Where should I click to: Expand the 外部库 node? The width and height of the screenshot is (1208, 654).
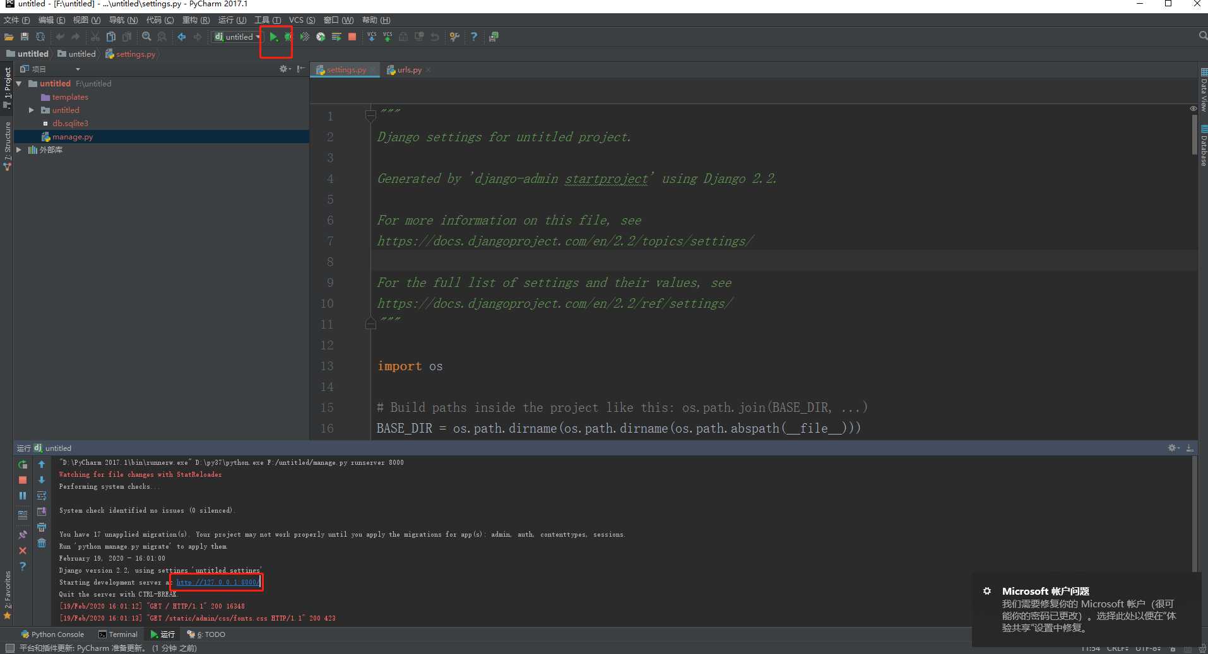[x=19, y=149]
